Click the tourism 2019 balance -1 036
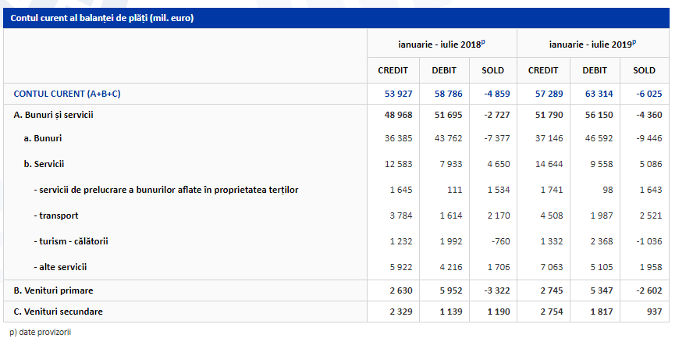693x342 pixels. click(x=649, y=241)
